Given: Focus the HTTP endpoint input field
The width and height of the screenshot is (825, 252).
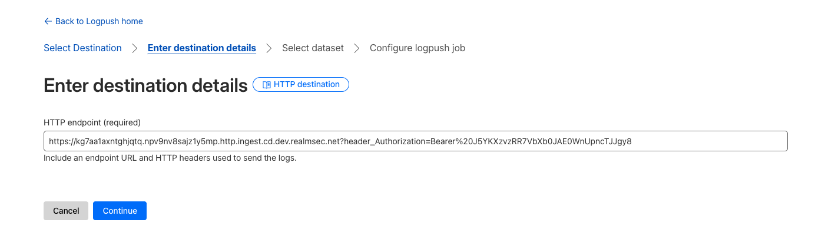Looking at the screenshot, I should point(415,141).
